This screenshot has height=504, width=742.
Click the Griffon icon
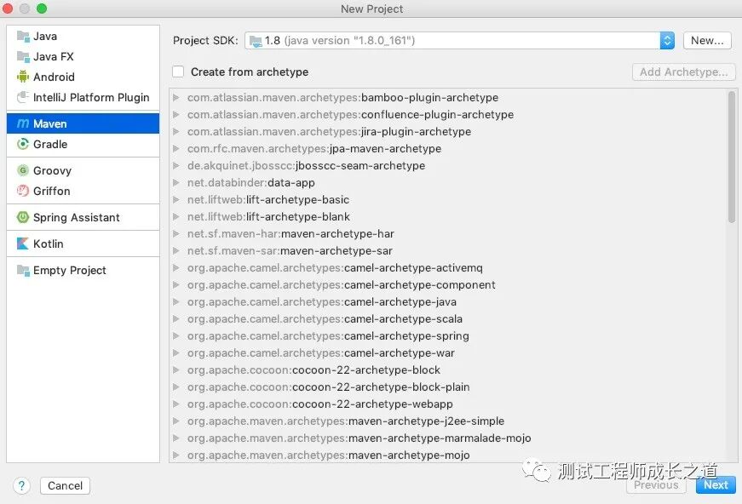(23, 191)
